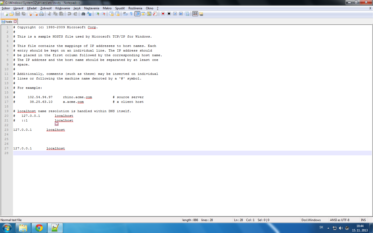Stop macro recording with the black square icon

[x=169, y=14]
